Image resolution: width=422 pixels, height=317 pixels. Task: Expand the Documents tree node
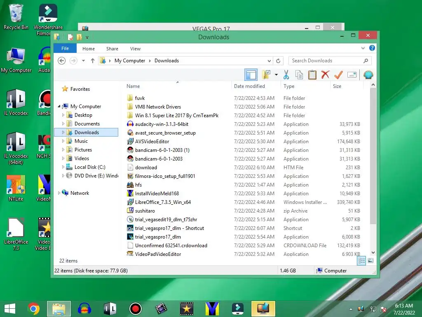63,124
